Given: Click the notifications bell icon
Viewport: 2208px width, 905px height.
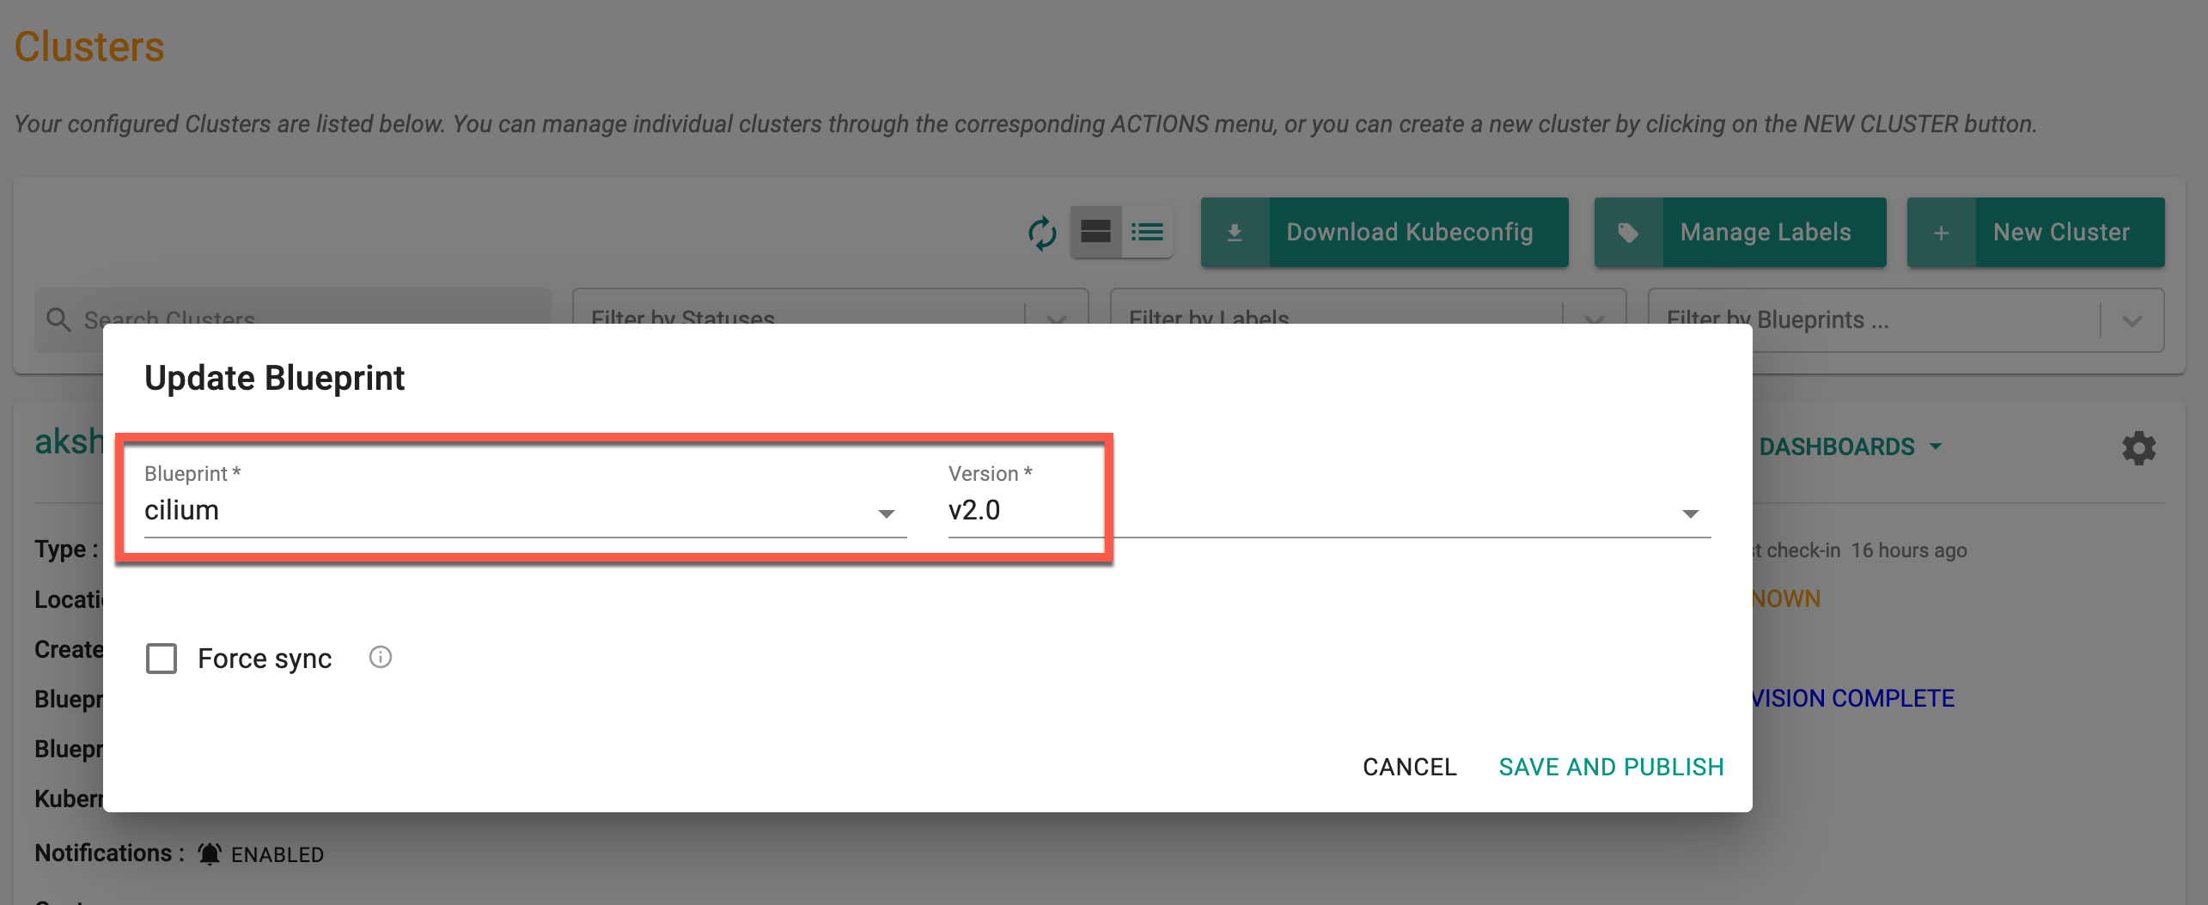Looking at the screenshot, I should point(210,853).
